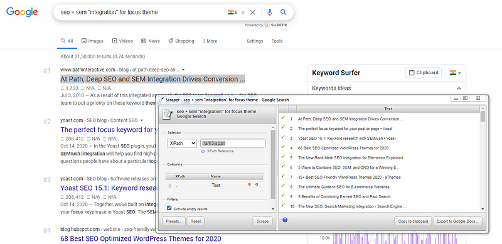Click the XPath expression input field
The width and height of the screenshot is (502, 244).
233,143
